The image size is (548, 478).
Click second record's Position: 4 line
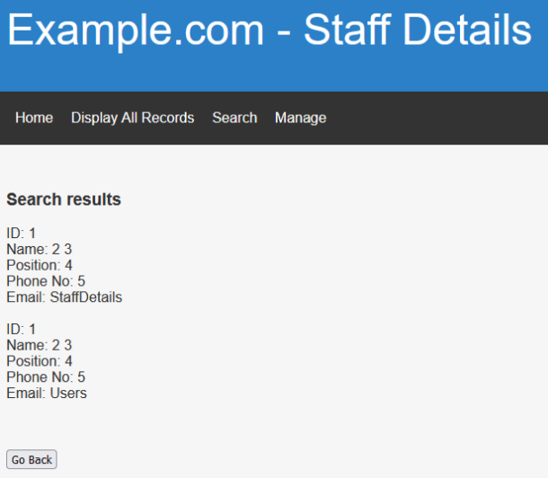coord(40,361)
